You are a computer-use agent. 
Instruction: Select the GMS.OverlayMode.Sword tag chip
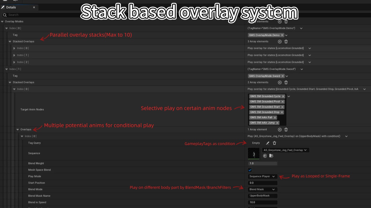point(264,76)
